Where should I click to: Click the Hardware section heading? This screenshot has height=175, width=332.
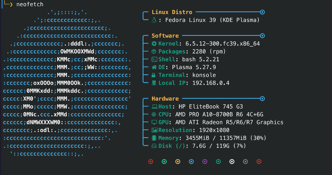pos(165,99)
